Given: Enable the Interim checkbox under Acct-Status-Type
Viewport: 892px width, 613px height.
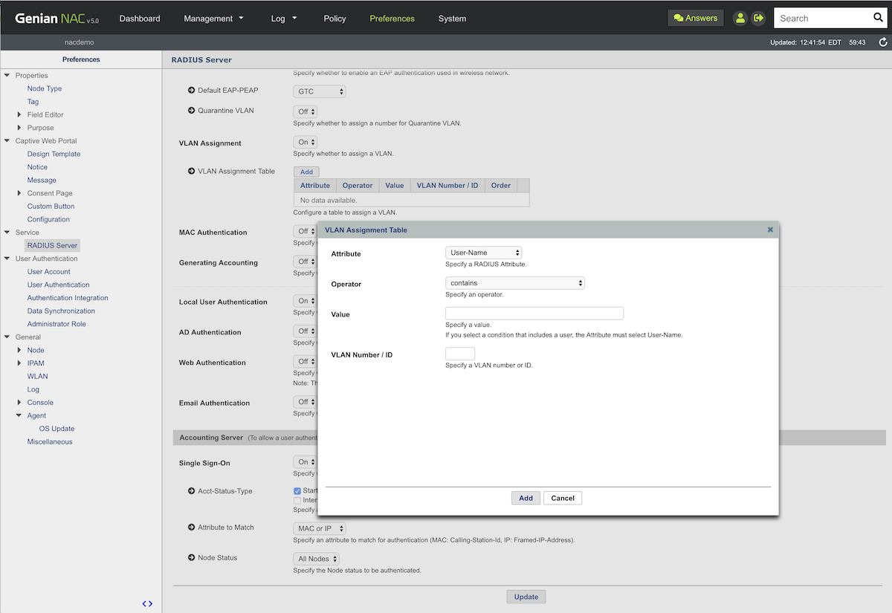Looking at the screenshot, I should [297, 499].
